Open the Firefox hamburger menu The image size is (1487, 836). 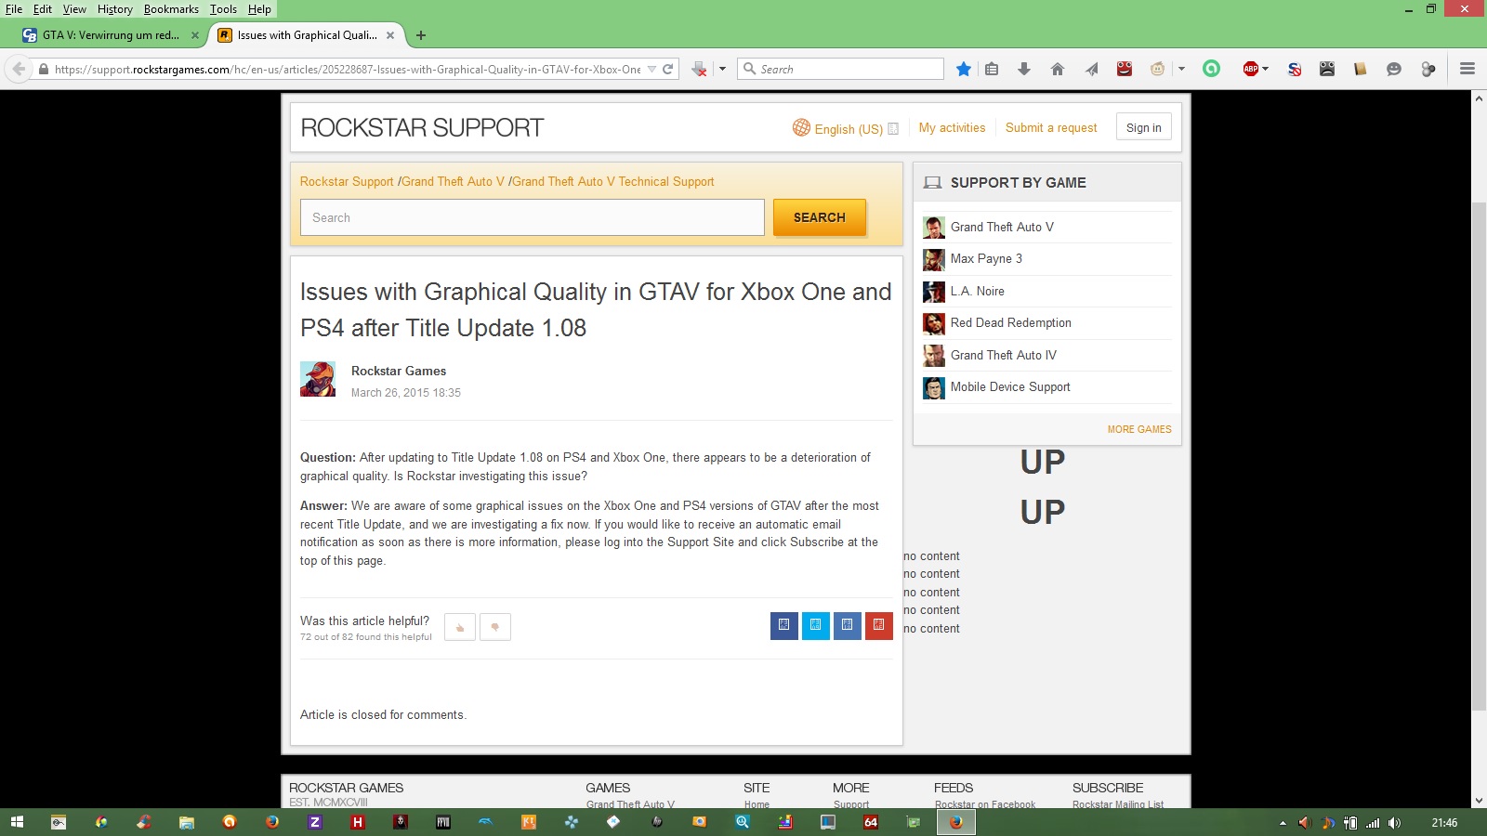[1467, 69]
